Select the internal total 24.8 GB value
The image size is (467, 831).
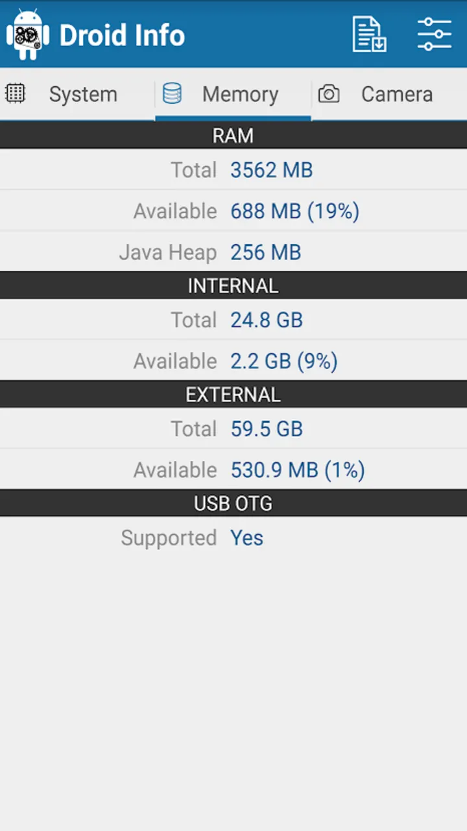click(x=267, y=320)
